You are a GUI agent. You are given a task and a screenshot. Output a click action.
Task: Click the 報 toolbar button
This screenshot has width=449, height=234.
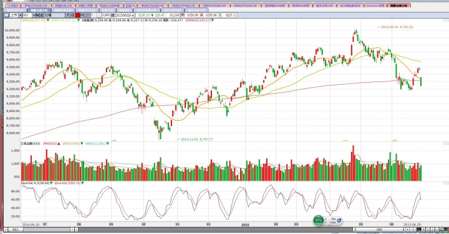tap(37, 15)
